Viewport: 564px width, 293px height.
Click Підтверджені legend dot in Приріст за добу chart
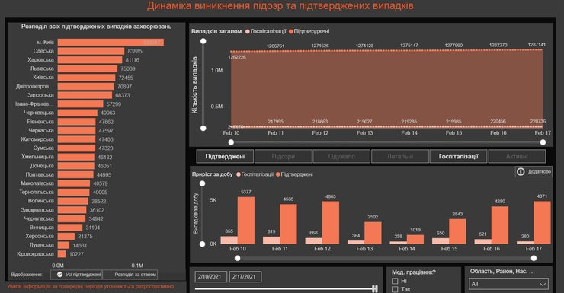point(278,174)
